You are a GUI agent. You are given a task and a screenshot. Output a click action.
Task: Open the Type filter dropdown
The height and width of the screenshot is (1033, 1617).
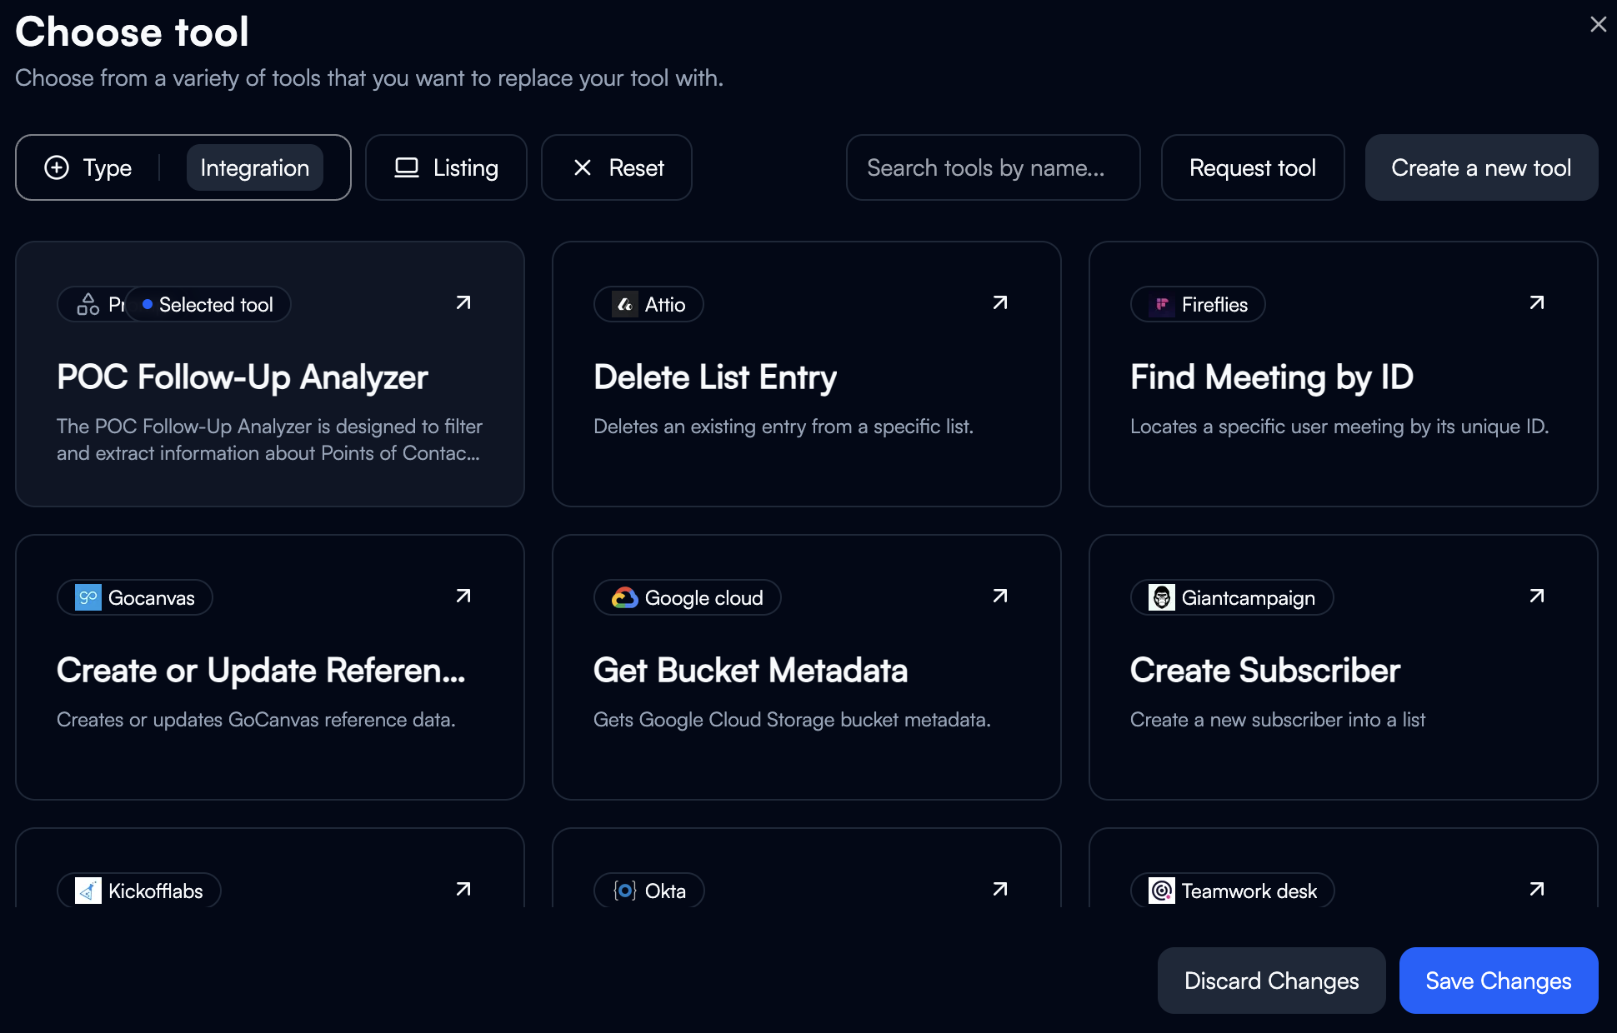pos(88,167)
